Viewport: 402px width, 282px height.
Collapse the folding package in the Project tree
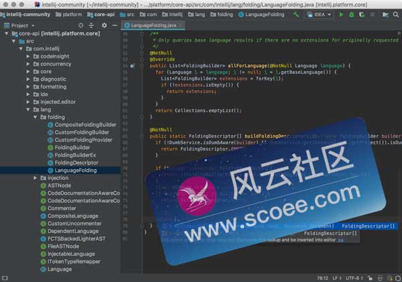coord(36,117)
